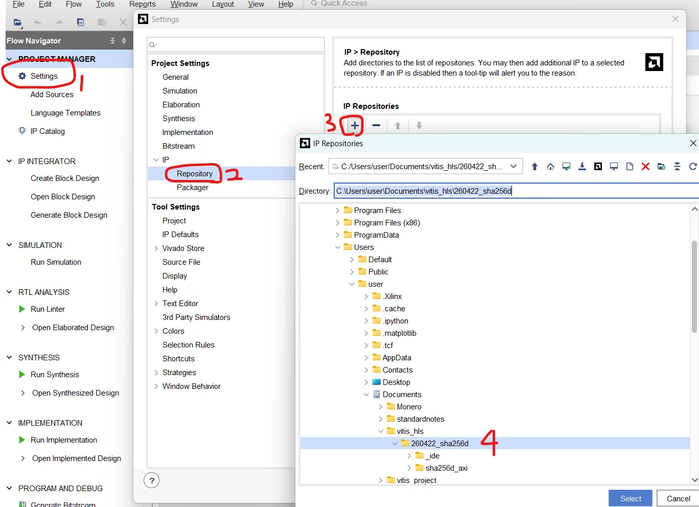Click the monitor icon with the green badge

(x=566, y=167)
